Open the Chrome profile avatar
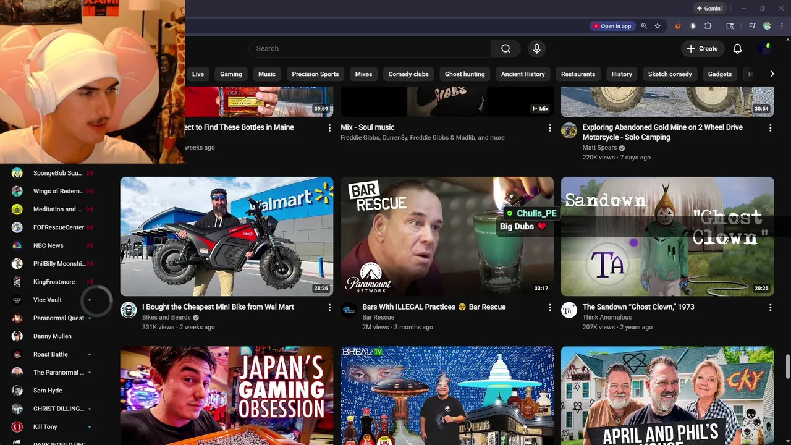Screen dimensions: 791x445 [767, 26]
